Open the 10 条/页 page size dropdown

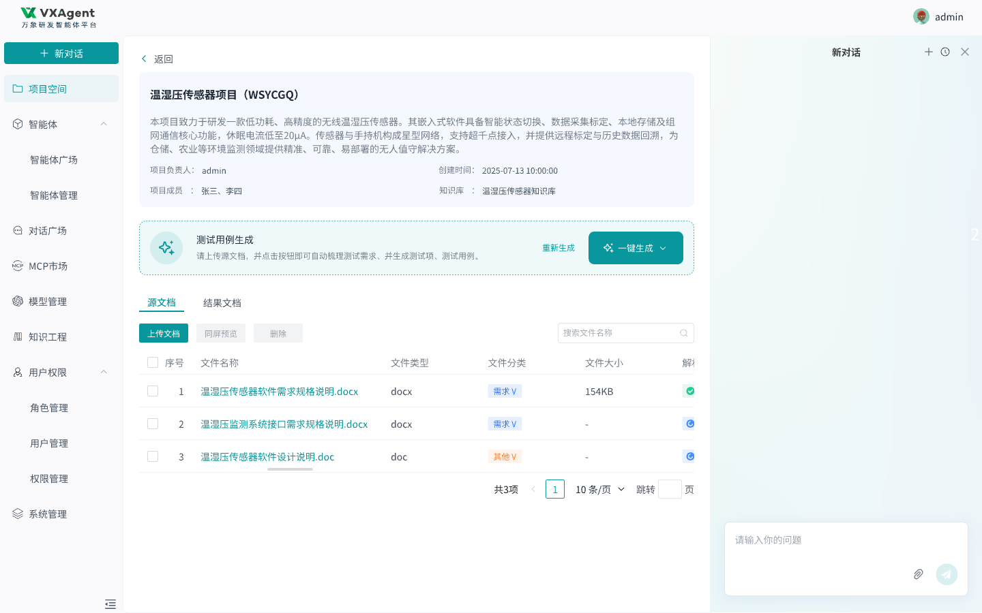point(600,489)
